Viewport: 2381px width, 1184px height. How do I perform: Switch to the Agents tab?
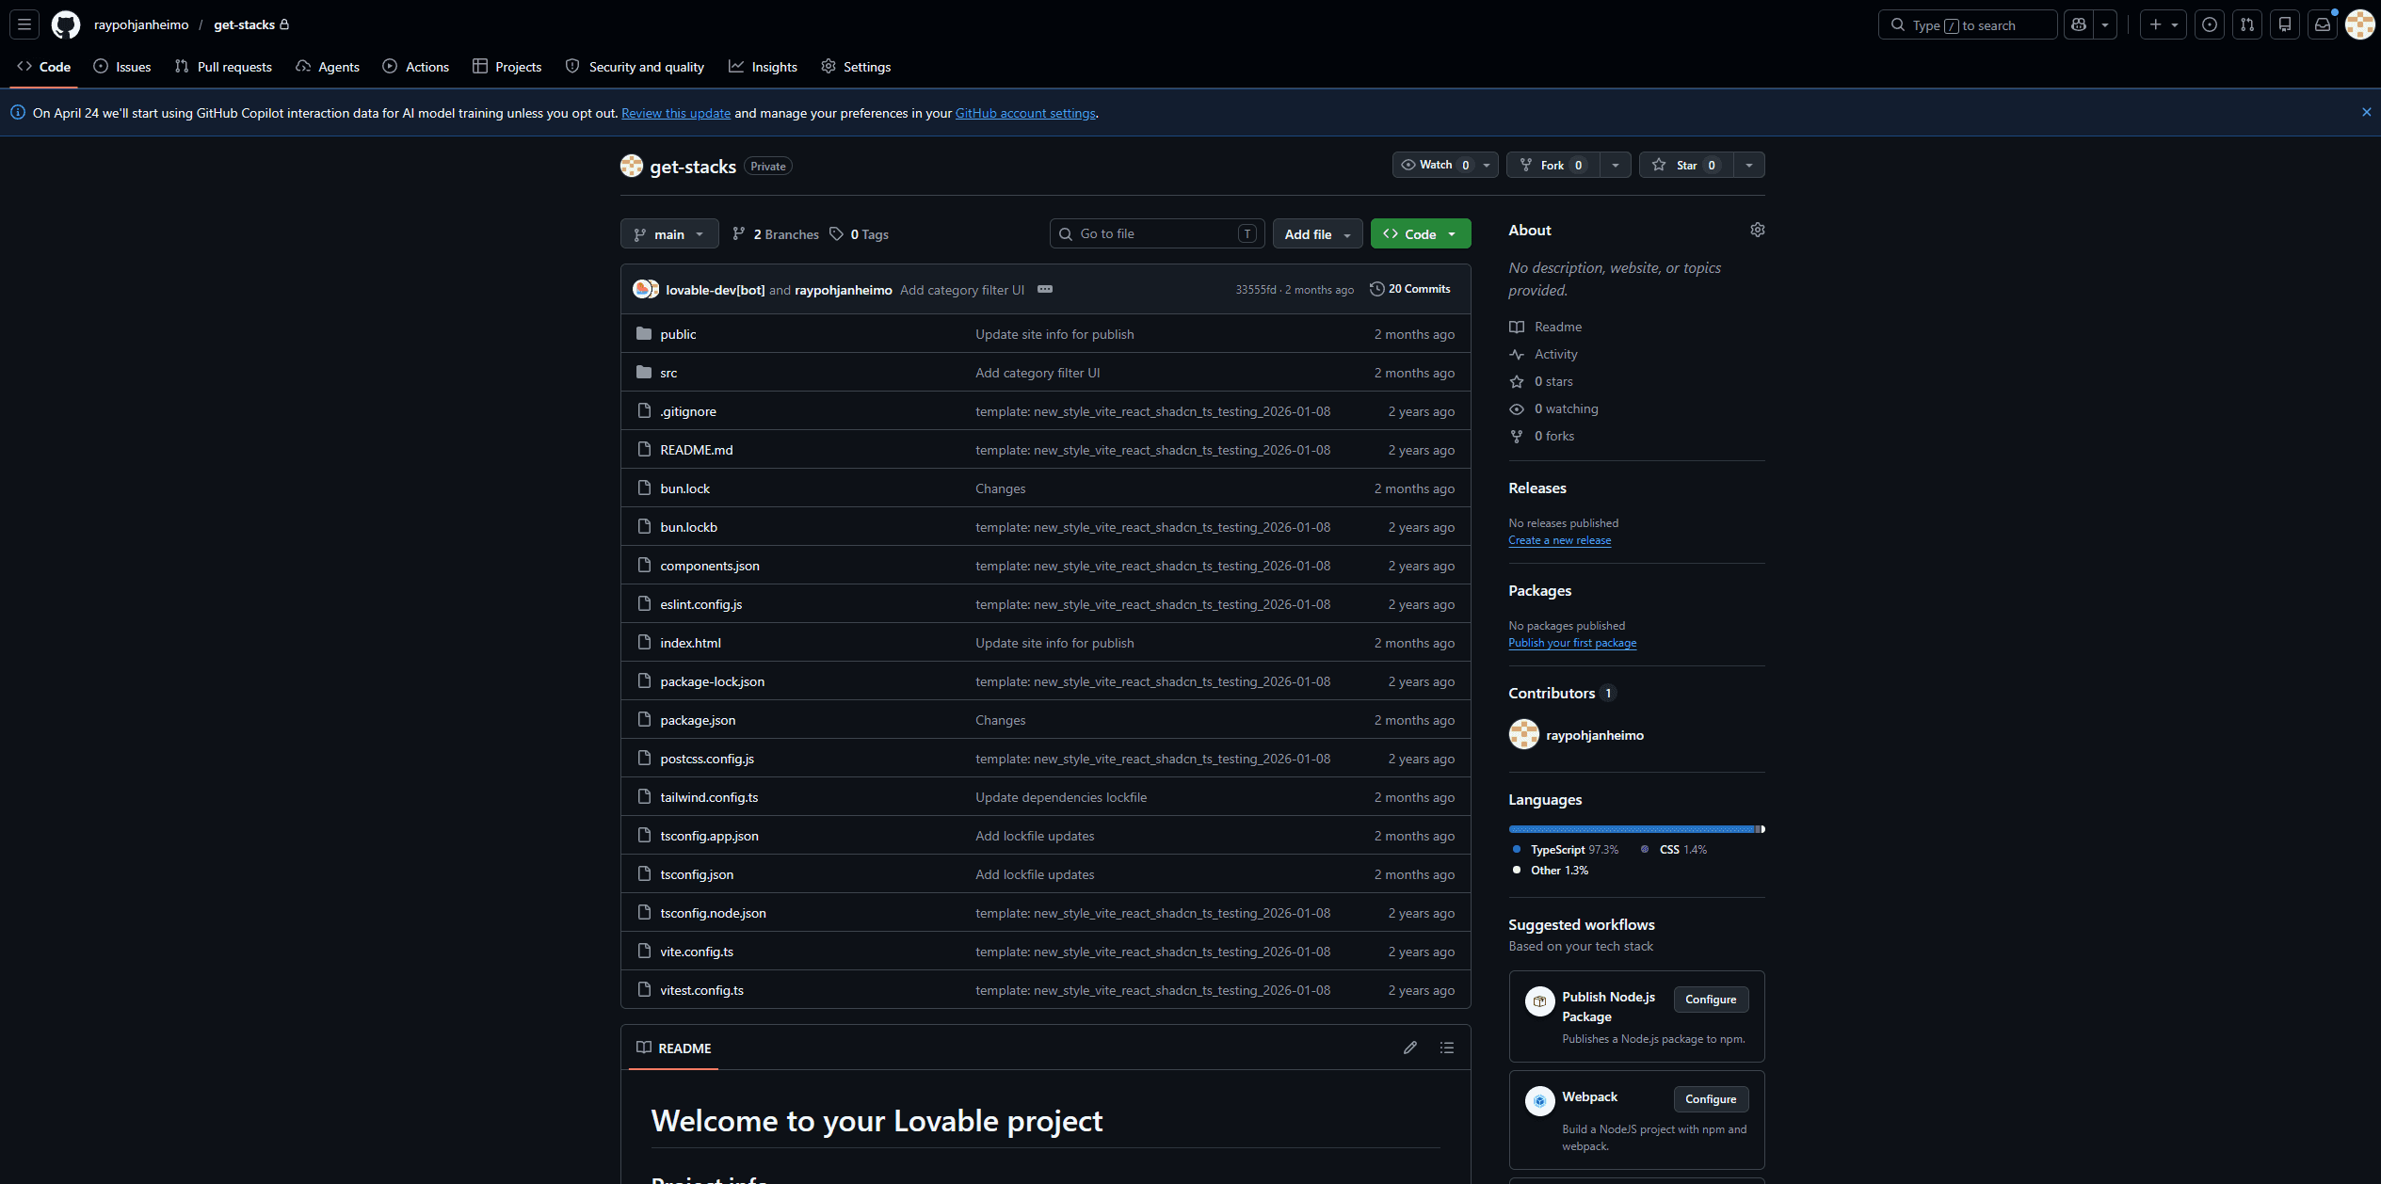pyautogui.click(x=328, y=67)
